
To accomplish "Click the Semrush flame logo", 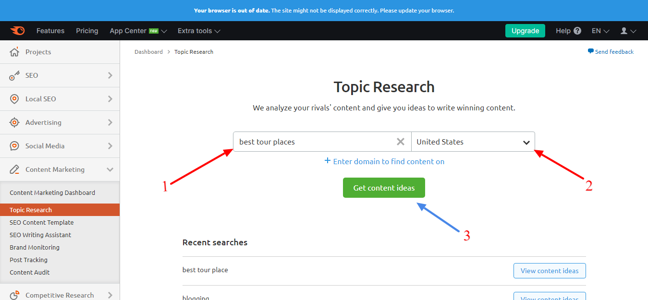I will coord(18,31).
